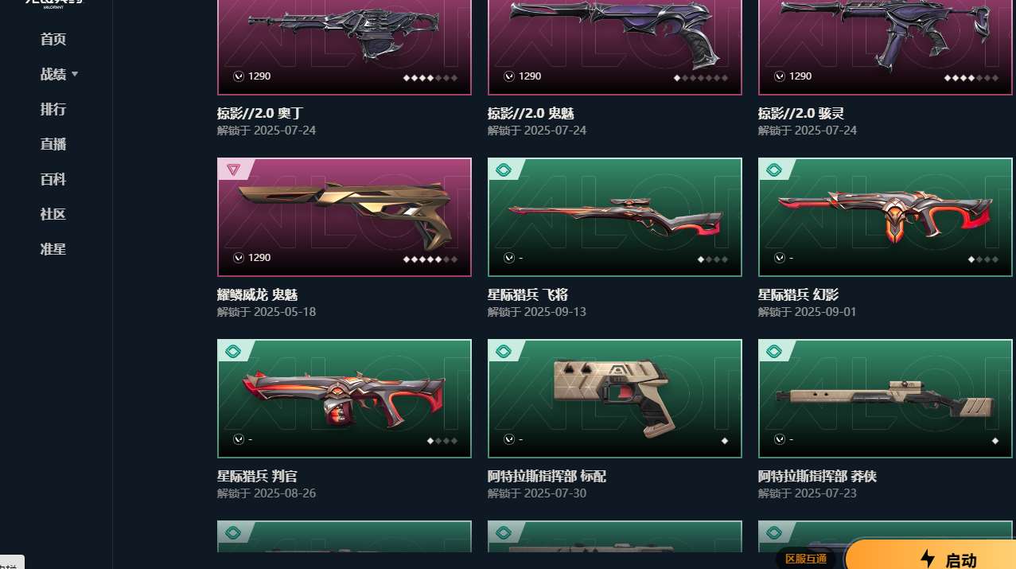Open the 准星 sidebar item
This screenshot has width=1016, height=569.
click(53, 249)
